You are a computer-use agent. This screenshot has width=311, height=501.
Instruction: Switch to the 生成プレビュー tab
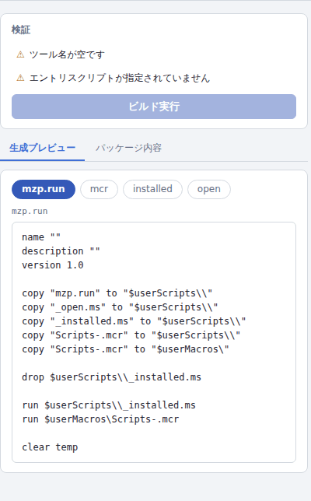point(42,148)
